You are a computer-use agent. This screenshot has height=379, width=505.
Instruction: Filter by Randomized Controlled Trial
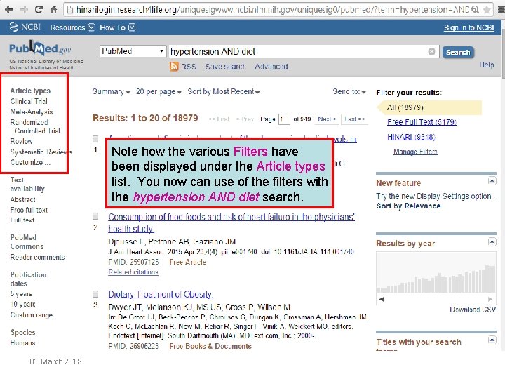(35, 126)
